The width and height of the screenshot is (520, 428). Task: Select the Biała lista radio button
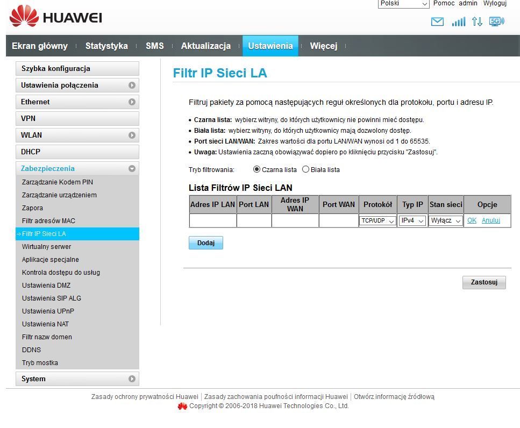pos(305,169)
